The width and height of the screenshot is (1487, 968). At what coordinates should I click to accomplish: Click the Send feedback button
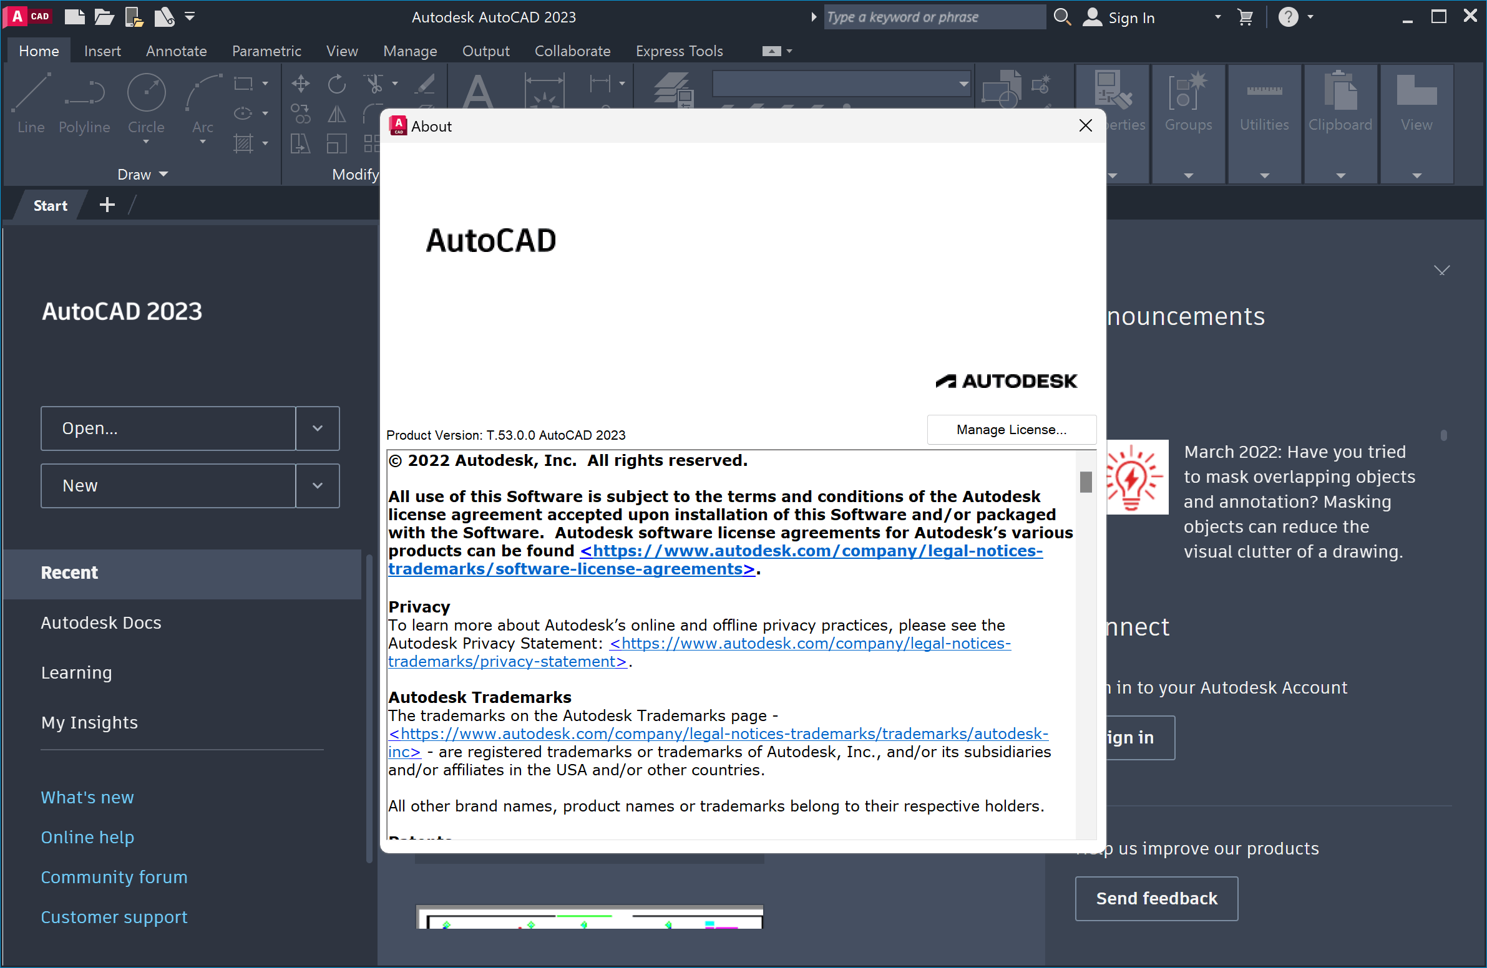tap(1156, 898)
